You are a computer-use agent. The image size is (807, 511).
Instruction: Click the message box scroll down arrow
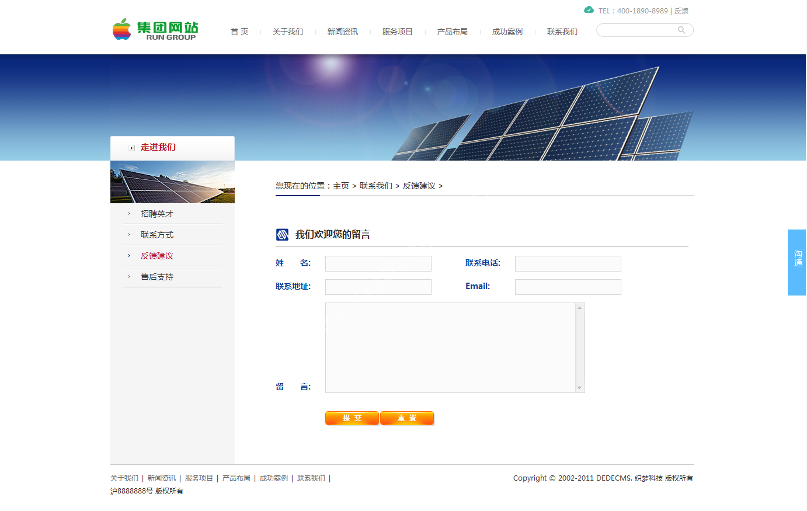tap(579, 388)
